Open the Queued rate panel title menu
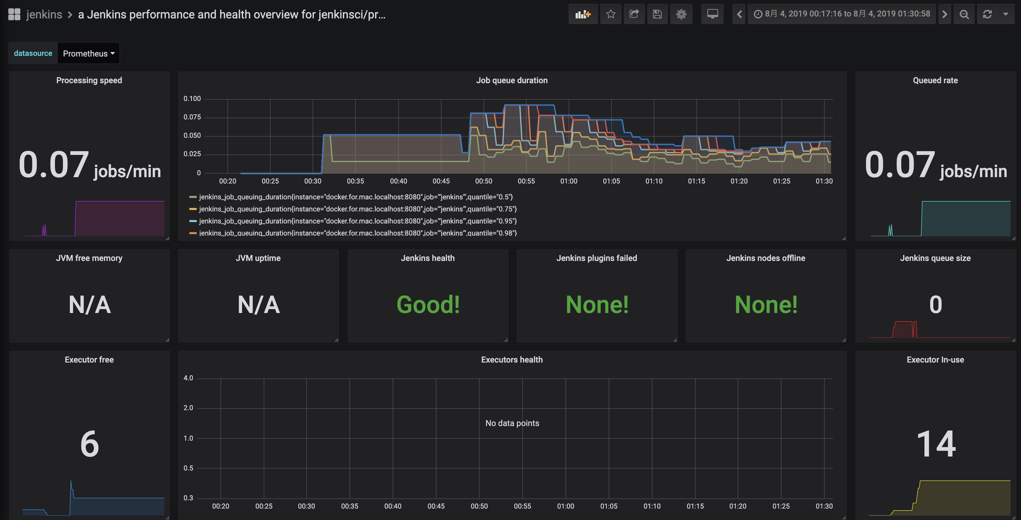Screen dimensions: 1021x520 tap(935, 80)
